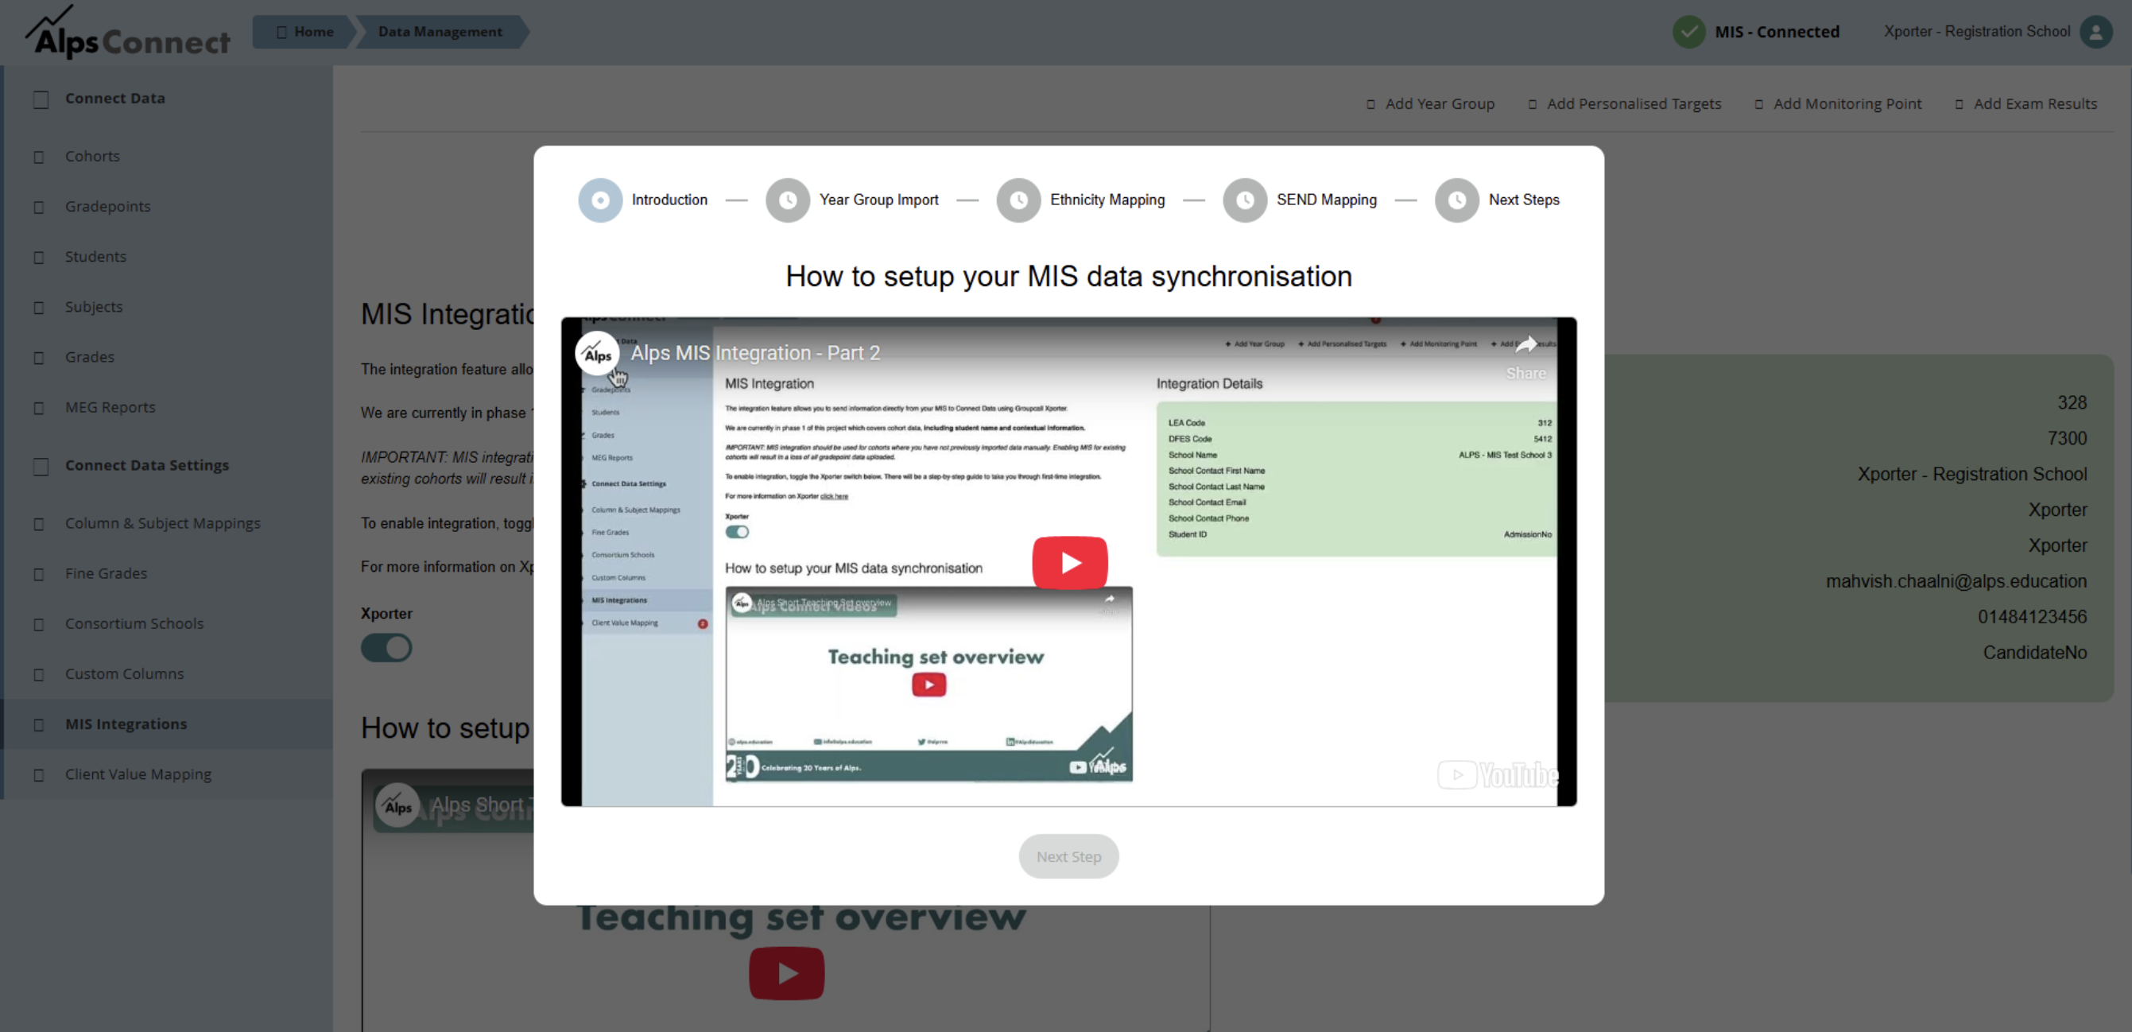Click the DFES value 7300
Viewport: 2132px width, 1032px height.
pos(2068,438)
